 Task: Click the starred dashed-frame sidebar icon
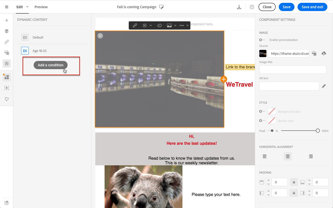click(7, 88)
